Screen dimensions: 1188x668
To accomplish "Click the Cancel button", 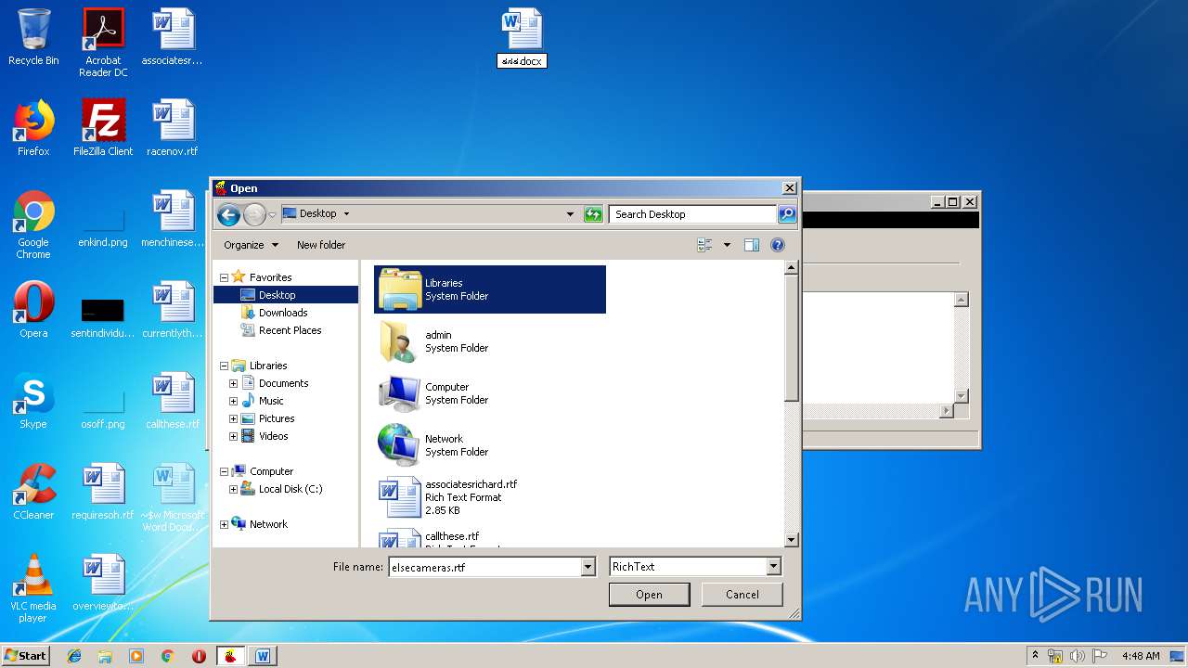I will pos(742,595).
